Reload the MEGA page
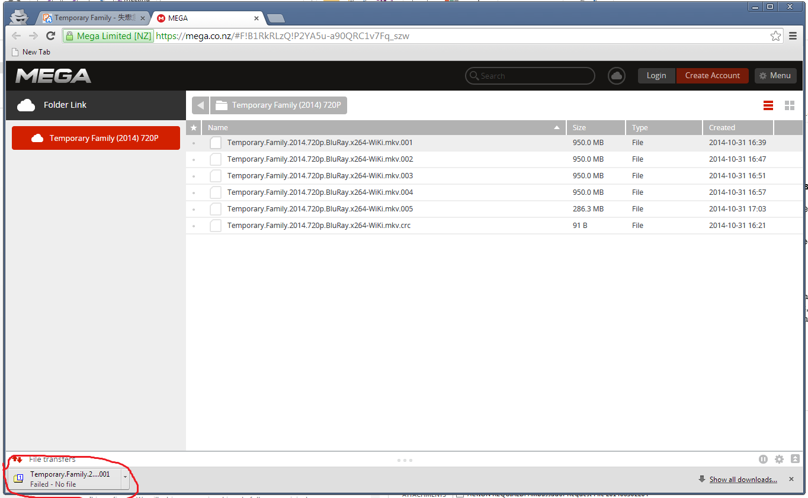The image size is (808, 498). (x=51, y=36)
